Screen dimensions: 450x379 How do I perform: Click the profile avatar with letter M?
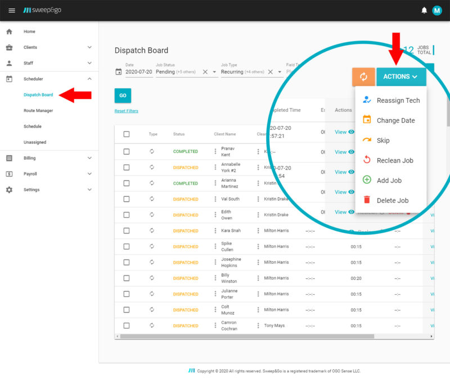(438, 10)
